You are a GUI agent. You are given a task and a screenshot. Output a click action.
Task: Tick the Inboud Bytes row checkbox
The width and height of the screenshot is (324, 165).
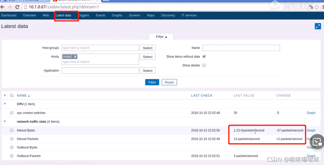(x=12, y=130)
